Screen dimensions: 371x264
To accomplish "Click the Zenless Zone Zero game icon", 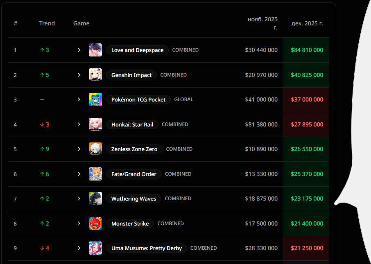I will pos(95,149).
